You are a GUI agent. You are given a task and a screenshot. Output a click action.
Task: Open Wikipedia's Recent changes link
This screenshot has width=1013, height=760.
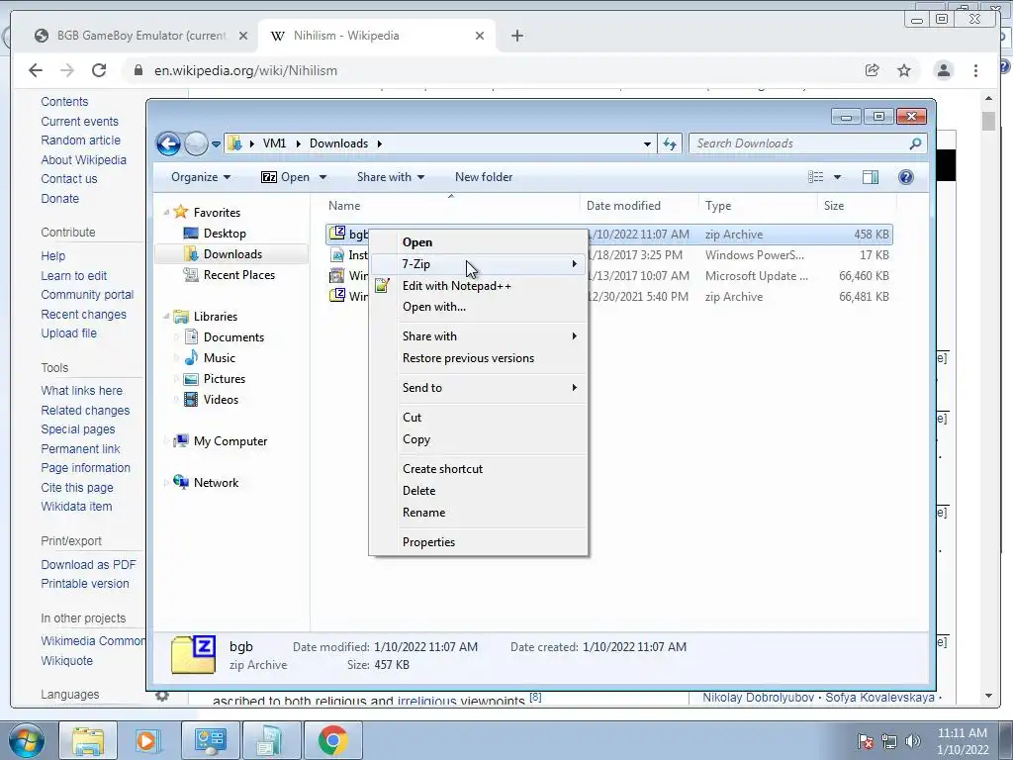pyautogui.click(x=83, y=314)
